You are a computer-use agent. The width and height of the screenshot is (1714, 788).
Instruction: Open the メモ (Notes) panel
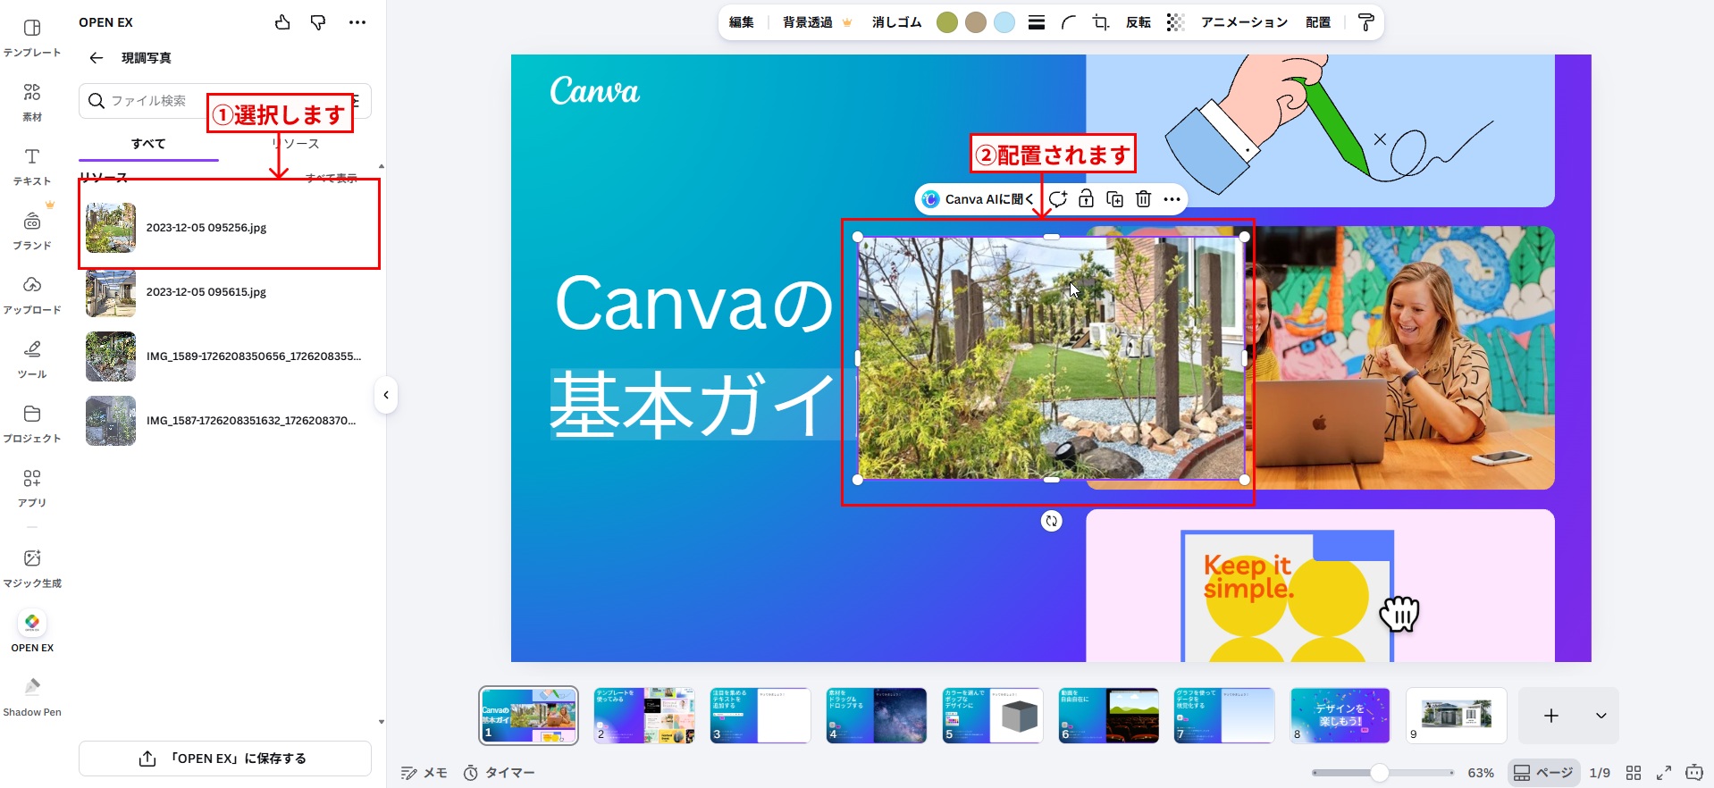pos(424,773)
